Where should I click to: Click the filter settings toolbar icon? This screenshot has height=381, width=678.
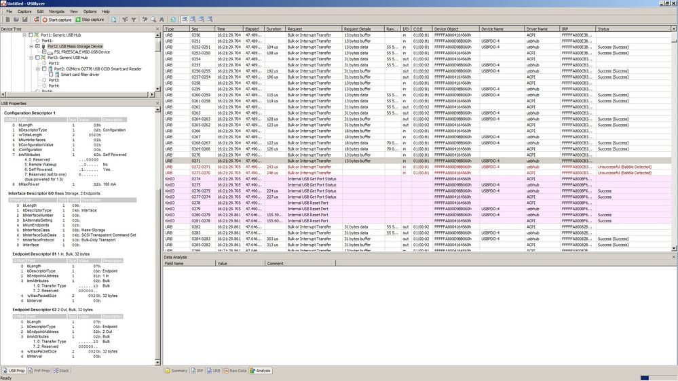pos(125,20)
